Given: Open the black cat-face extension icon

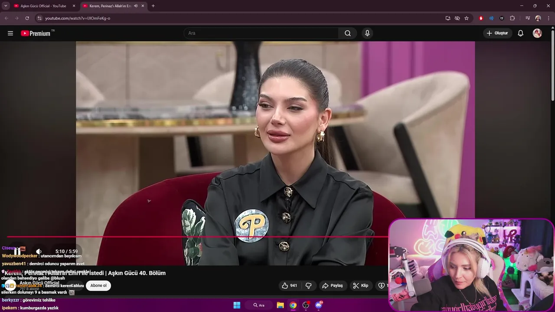Looking at the screenshot, I should 502,18.
